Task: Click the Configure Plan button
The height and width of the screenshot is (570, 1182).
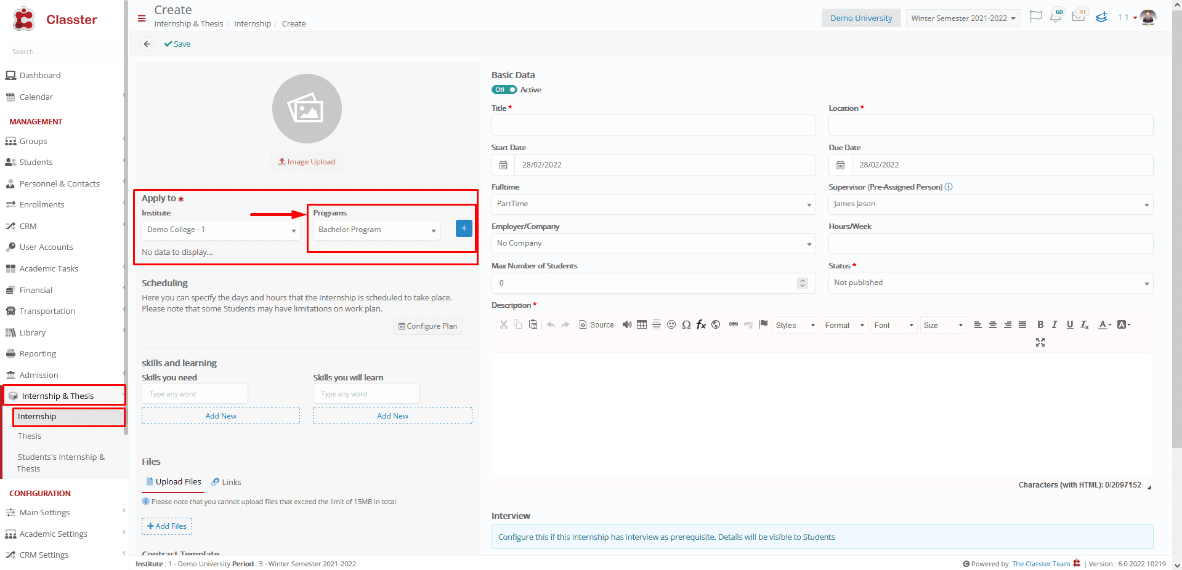Action: (x=428, y=326)
